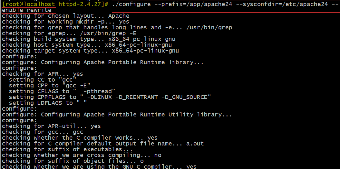
Task: Select line 'checking for working mkdir -p... yes'
Action: coord(65,22)
